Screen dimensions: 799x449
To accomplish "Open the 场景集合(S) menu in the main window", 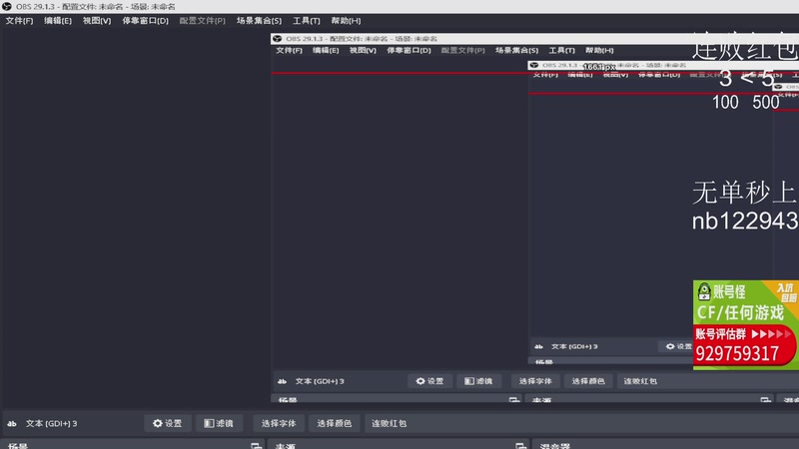I will click(259, 21).
